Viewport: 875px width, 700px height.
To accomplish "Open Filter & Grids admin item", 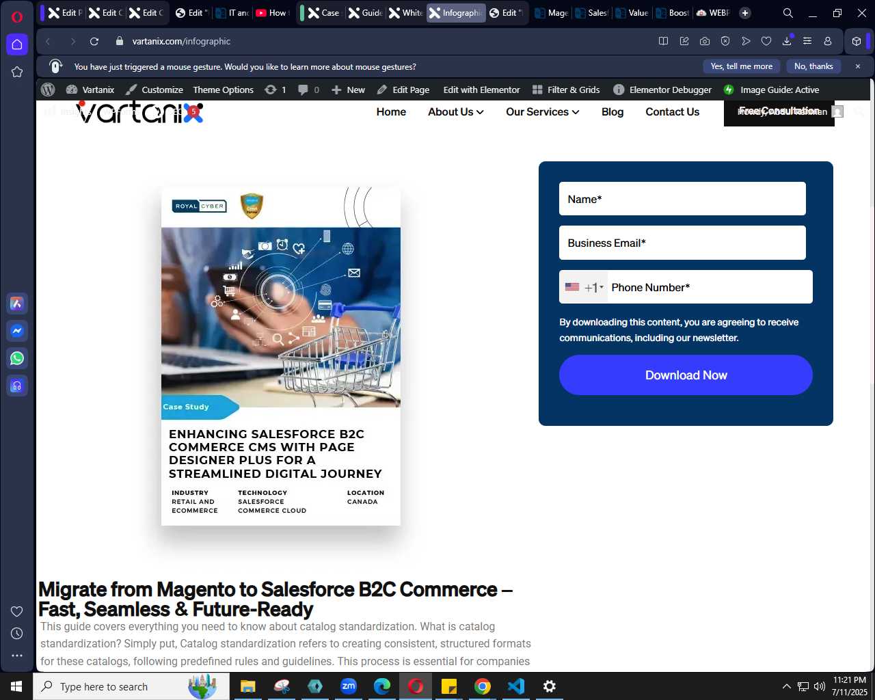I will point(566,90).
